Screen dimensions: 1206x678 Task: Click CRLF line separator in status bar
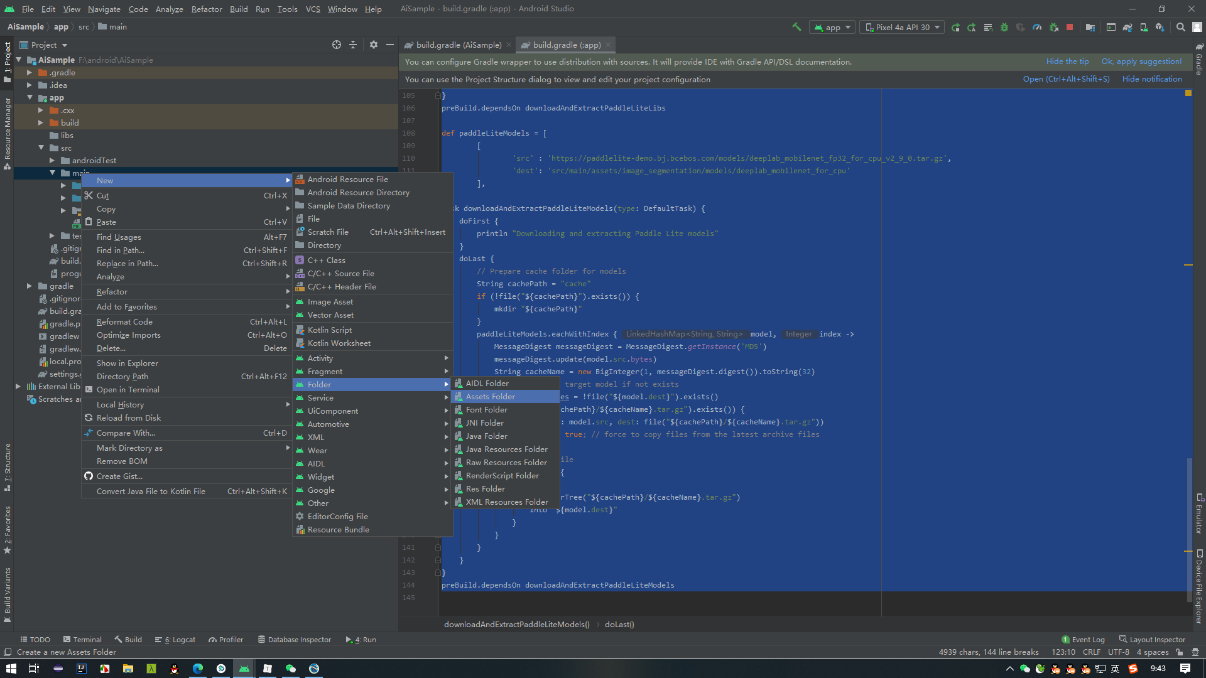point(1091,652)
